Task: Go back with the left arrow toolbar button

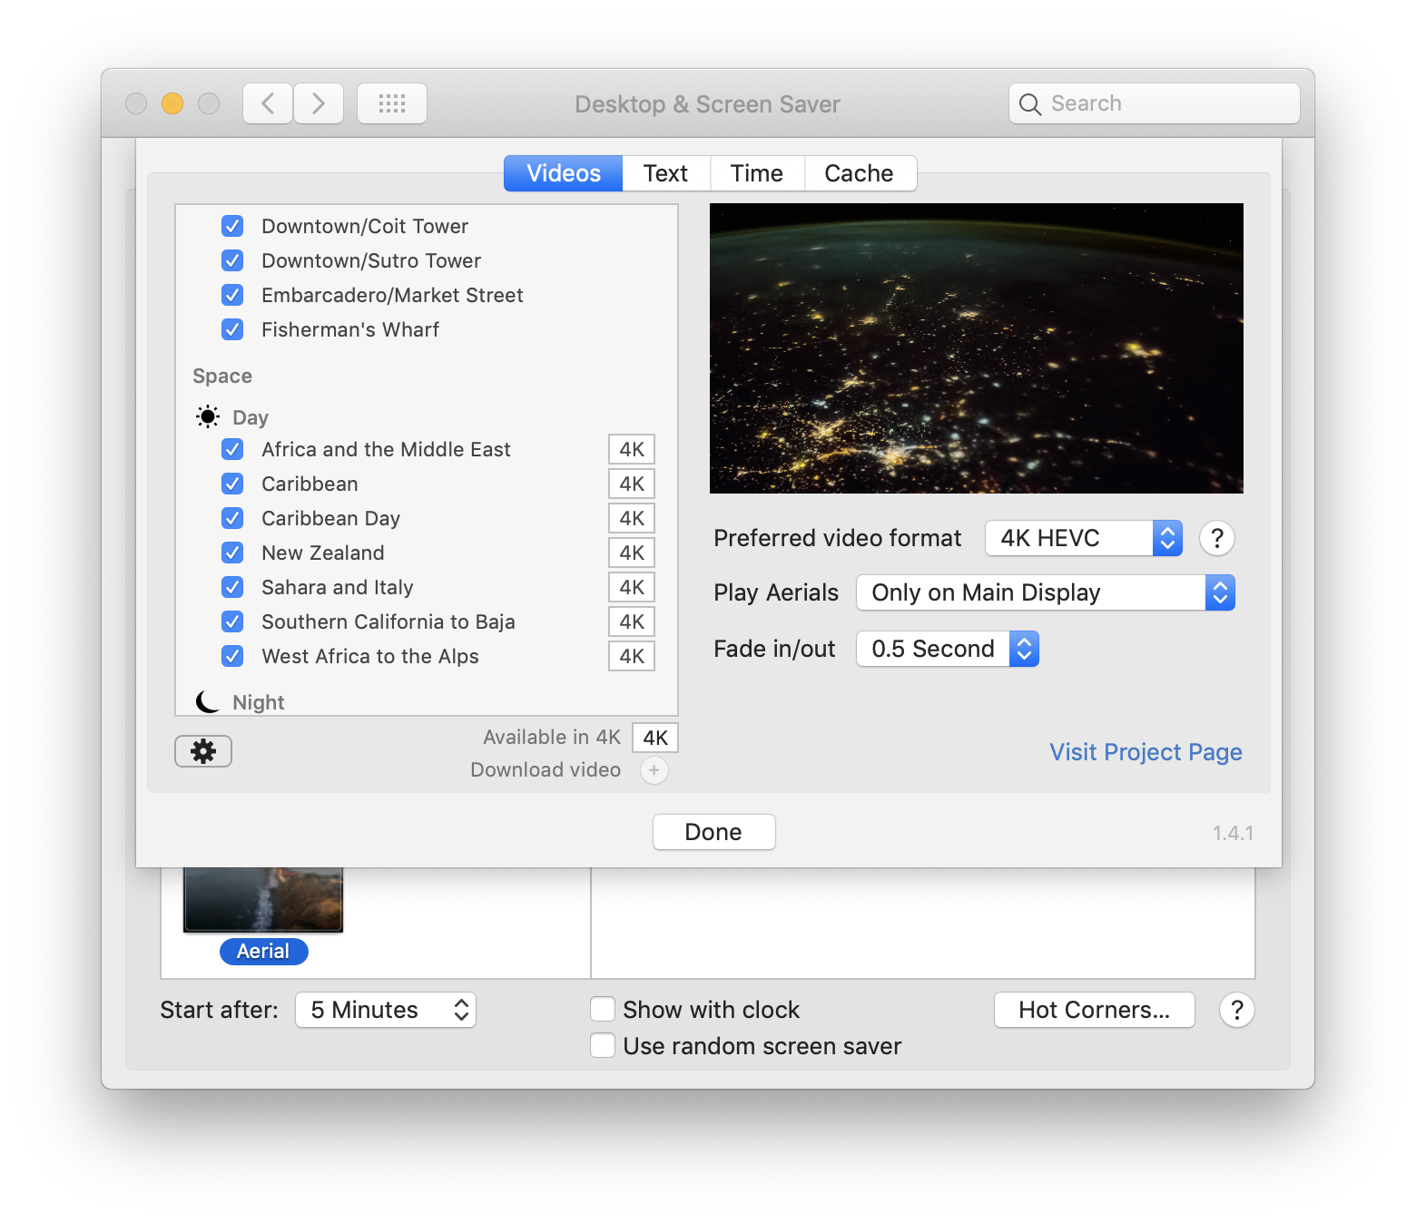Action: (268, 103)
